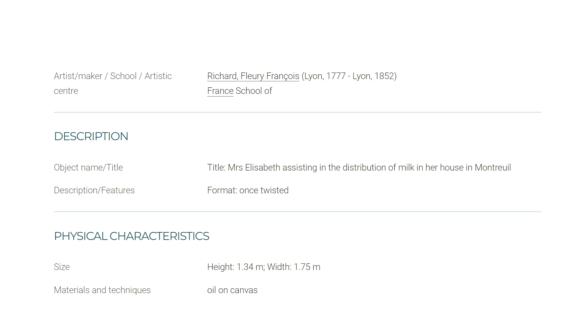Select the Object name/Title field label

[89, 167]
